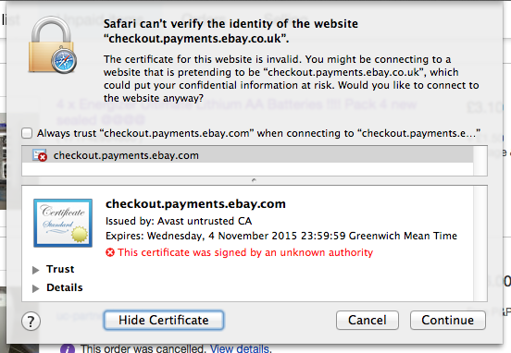
Task: Expand the Trust section
Action: point(36,270)
